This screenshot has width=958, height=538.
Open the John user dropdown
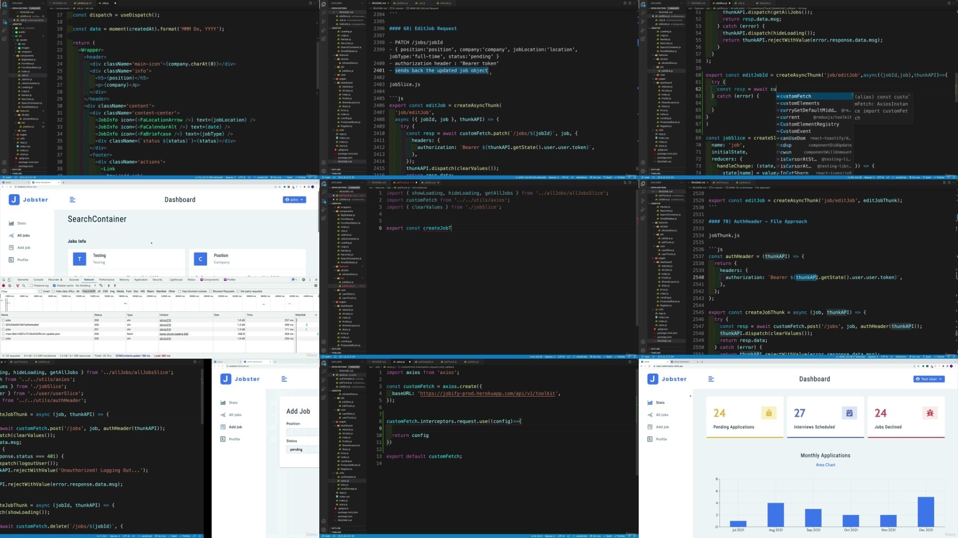point(294,200)
